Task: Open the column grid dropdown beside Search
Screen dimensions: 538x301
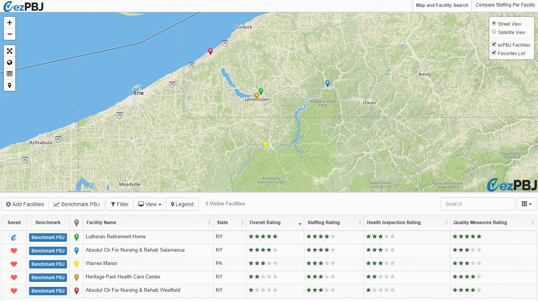Action: coord(527,204)
